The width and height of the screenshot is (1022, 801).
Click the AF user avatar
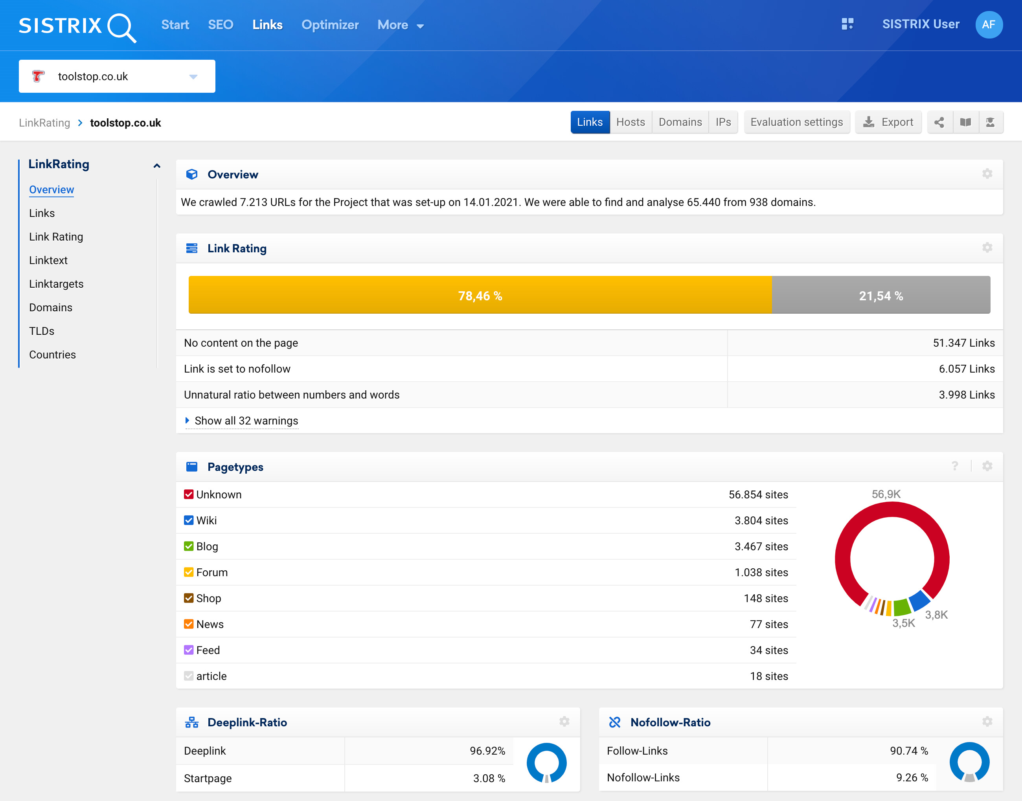[989, 24]
